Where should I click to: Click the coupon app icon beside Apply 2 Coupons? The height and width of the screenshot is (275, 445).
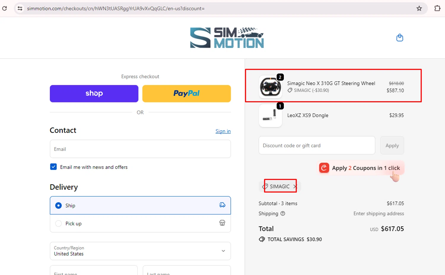coord(324,168)
